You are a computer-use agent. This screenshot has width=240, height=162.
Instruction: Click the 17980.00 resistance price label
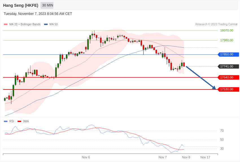[x=227, y=40]
